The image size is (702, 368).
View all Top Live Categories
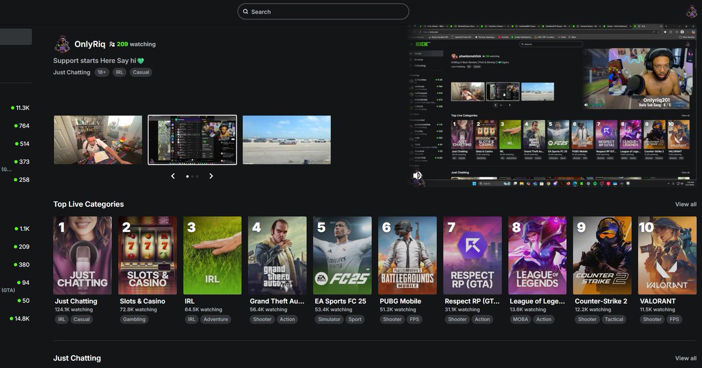(686, 204)
